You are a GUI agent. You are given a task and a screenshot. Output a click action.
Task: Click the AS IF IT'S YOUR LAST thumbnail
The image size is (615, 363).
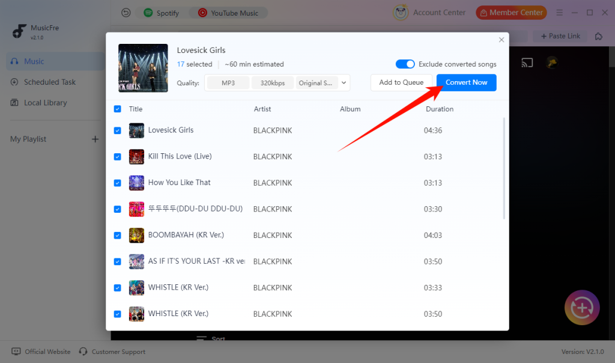point(136,261)
